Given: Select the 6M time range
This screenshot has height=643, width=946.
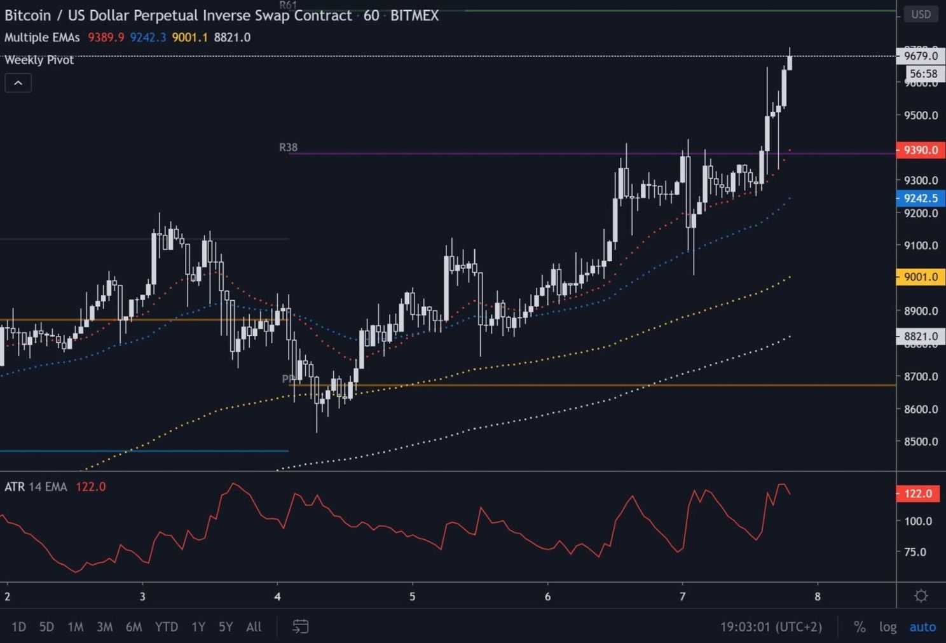Looking at the screenshot, I should (x=134, y=627).
